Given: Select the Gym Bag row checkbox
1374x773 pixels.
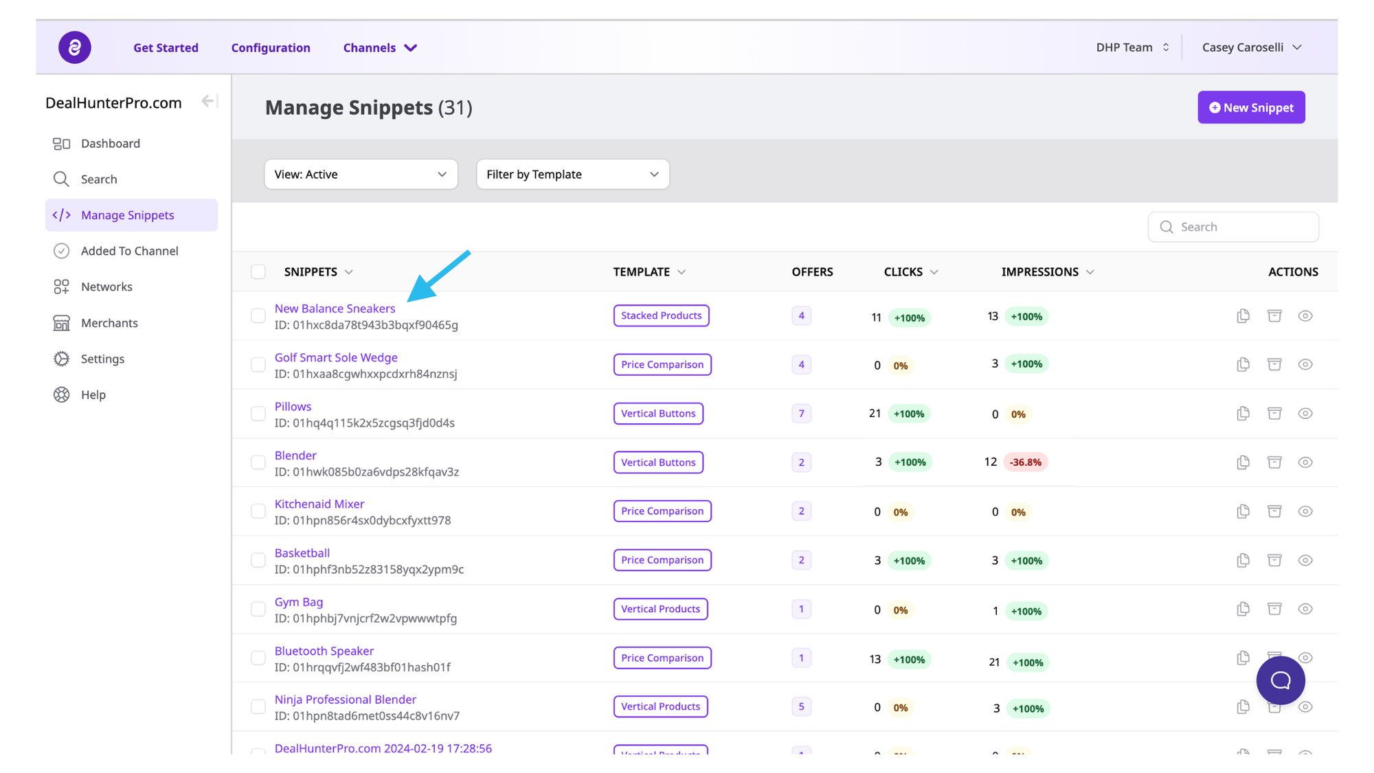Looking at the screenshot, I should 258,609.
